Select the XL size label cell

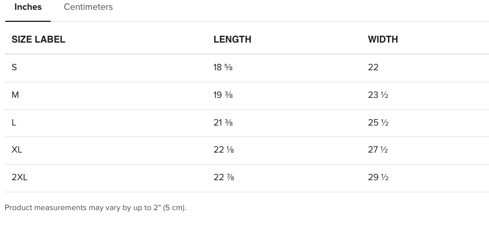17,150
